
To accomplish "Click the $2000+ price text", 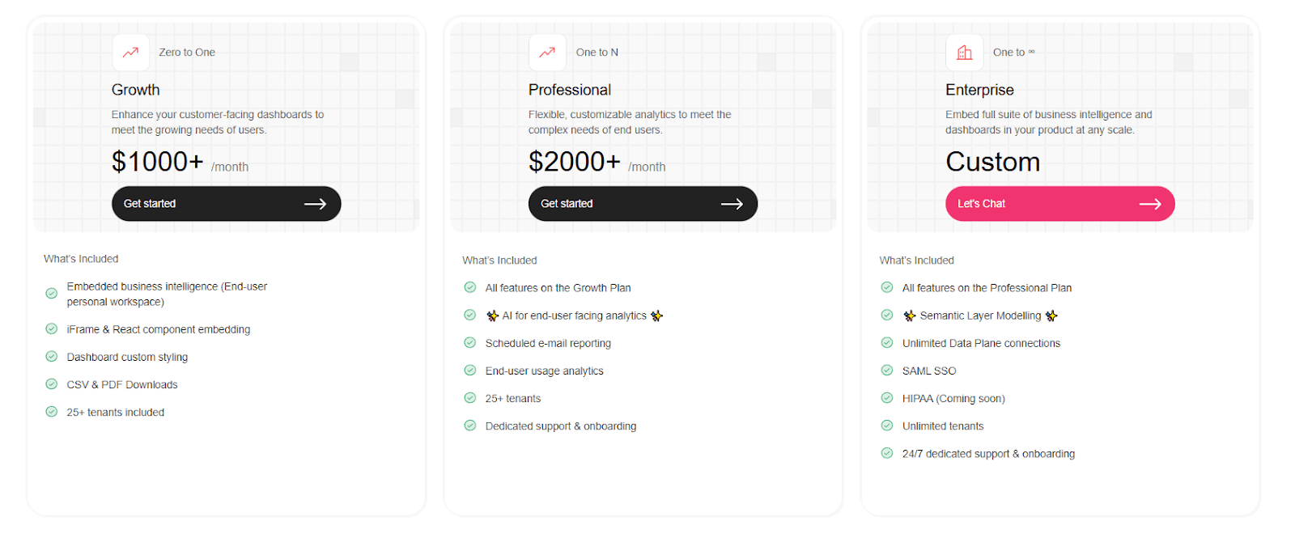I will 574,162.
